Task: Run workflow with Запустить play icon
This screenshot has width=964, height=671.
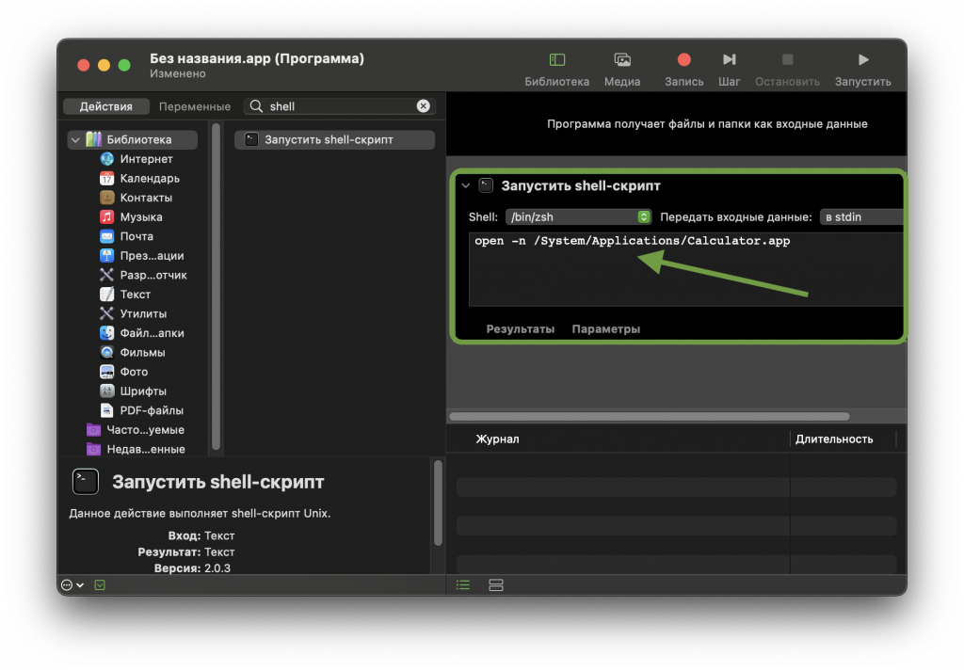Action: tap(862, 60)
